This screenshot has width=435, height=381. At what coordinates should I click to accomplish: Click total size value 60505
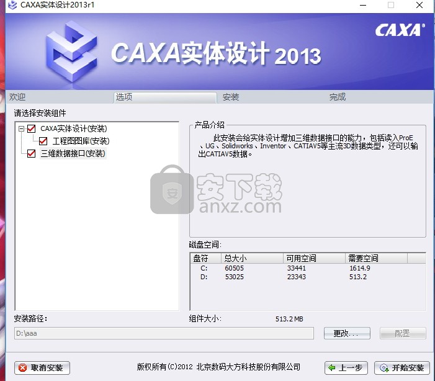[234, 268]
